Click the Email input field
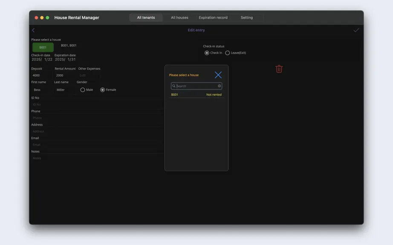 (x=98, y=145)
